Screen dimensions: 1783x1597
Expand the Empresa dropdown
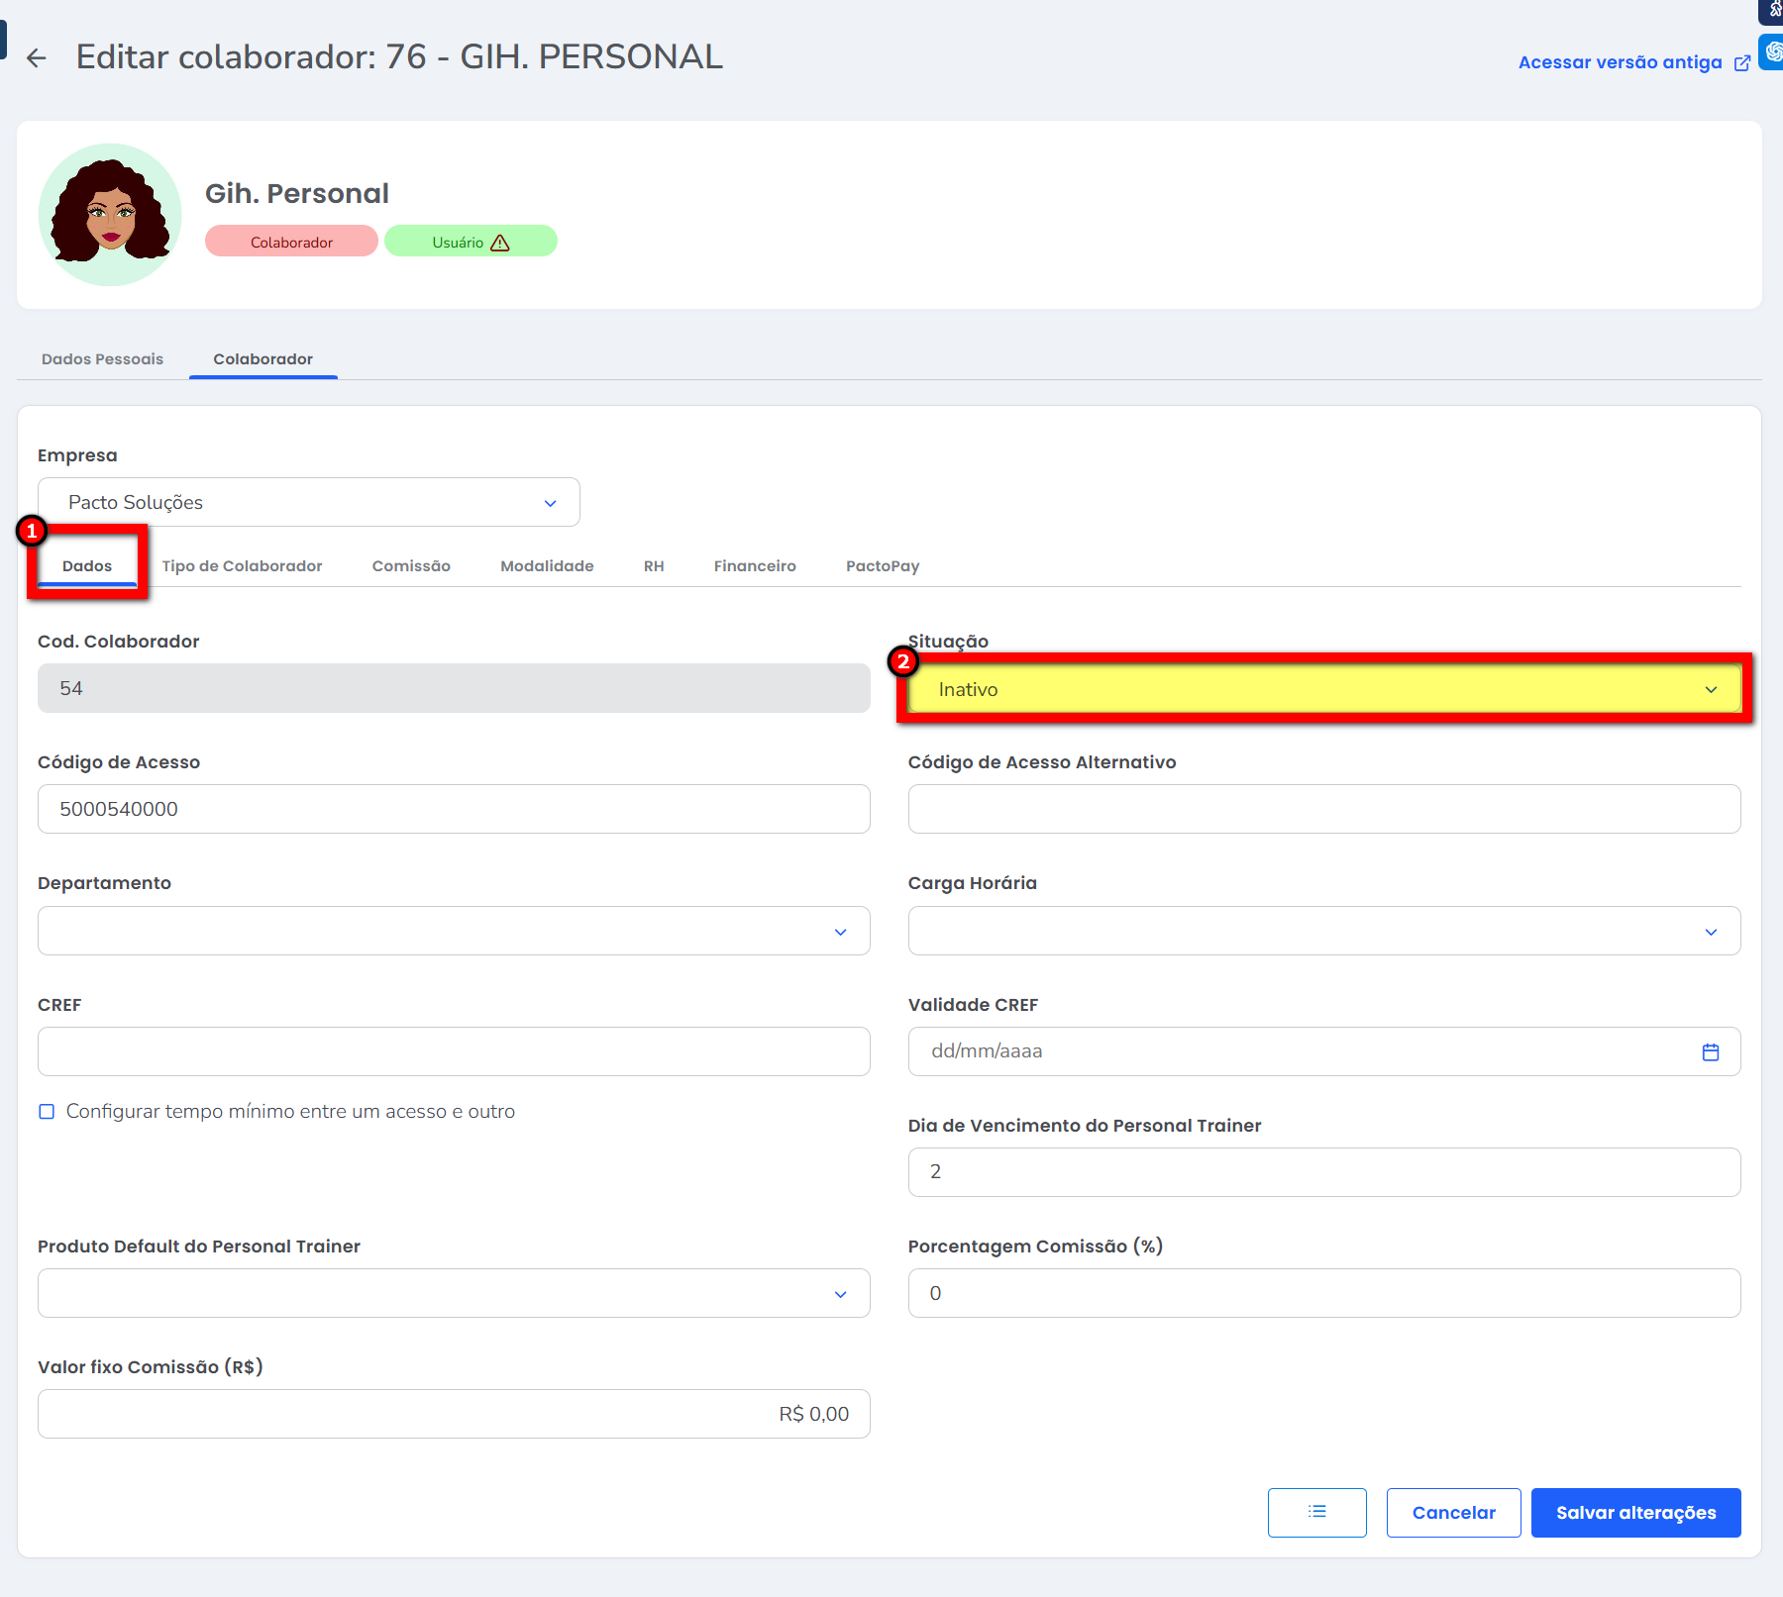point(308,503)
